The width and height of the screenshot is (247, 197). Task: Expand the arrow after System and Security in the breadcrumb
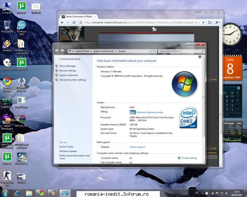(116, 51)
